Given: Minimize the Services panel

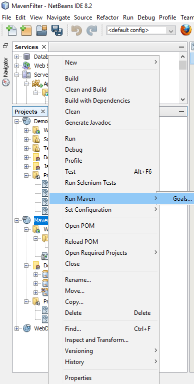Looking at the screenshot, I should 181,47.
